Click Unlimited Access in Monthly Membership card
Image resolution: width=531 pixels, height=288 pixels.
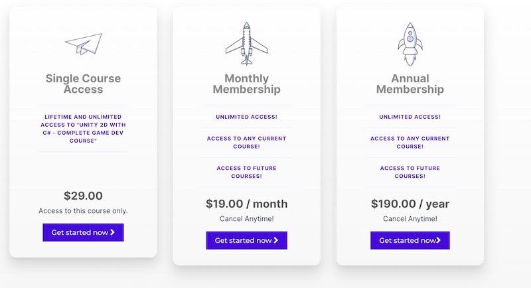click(246, 117)
